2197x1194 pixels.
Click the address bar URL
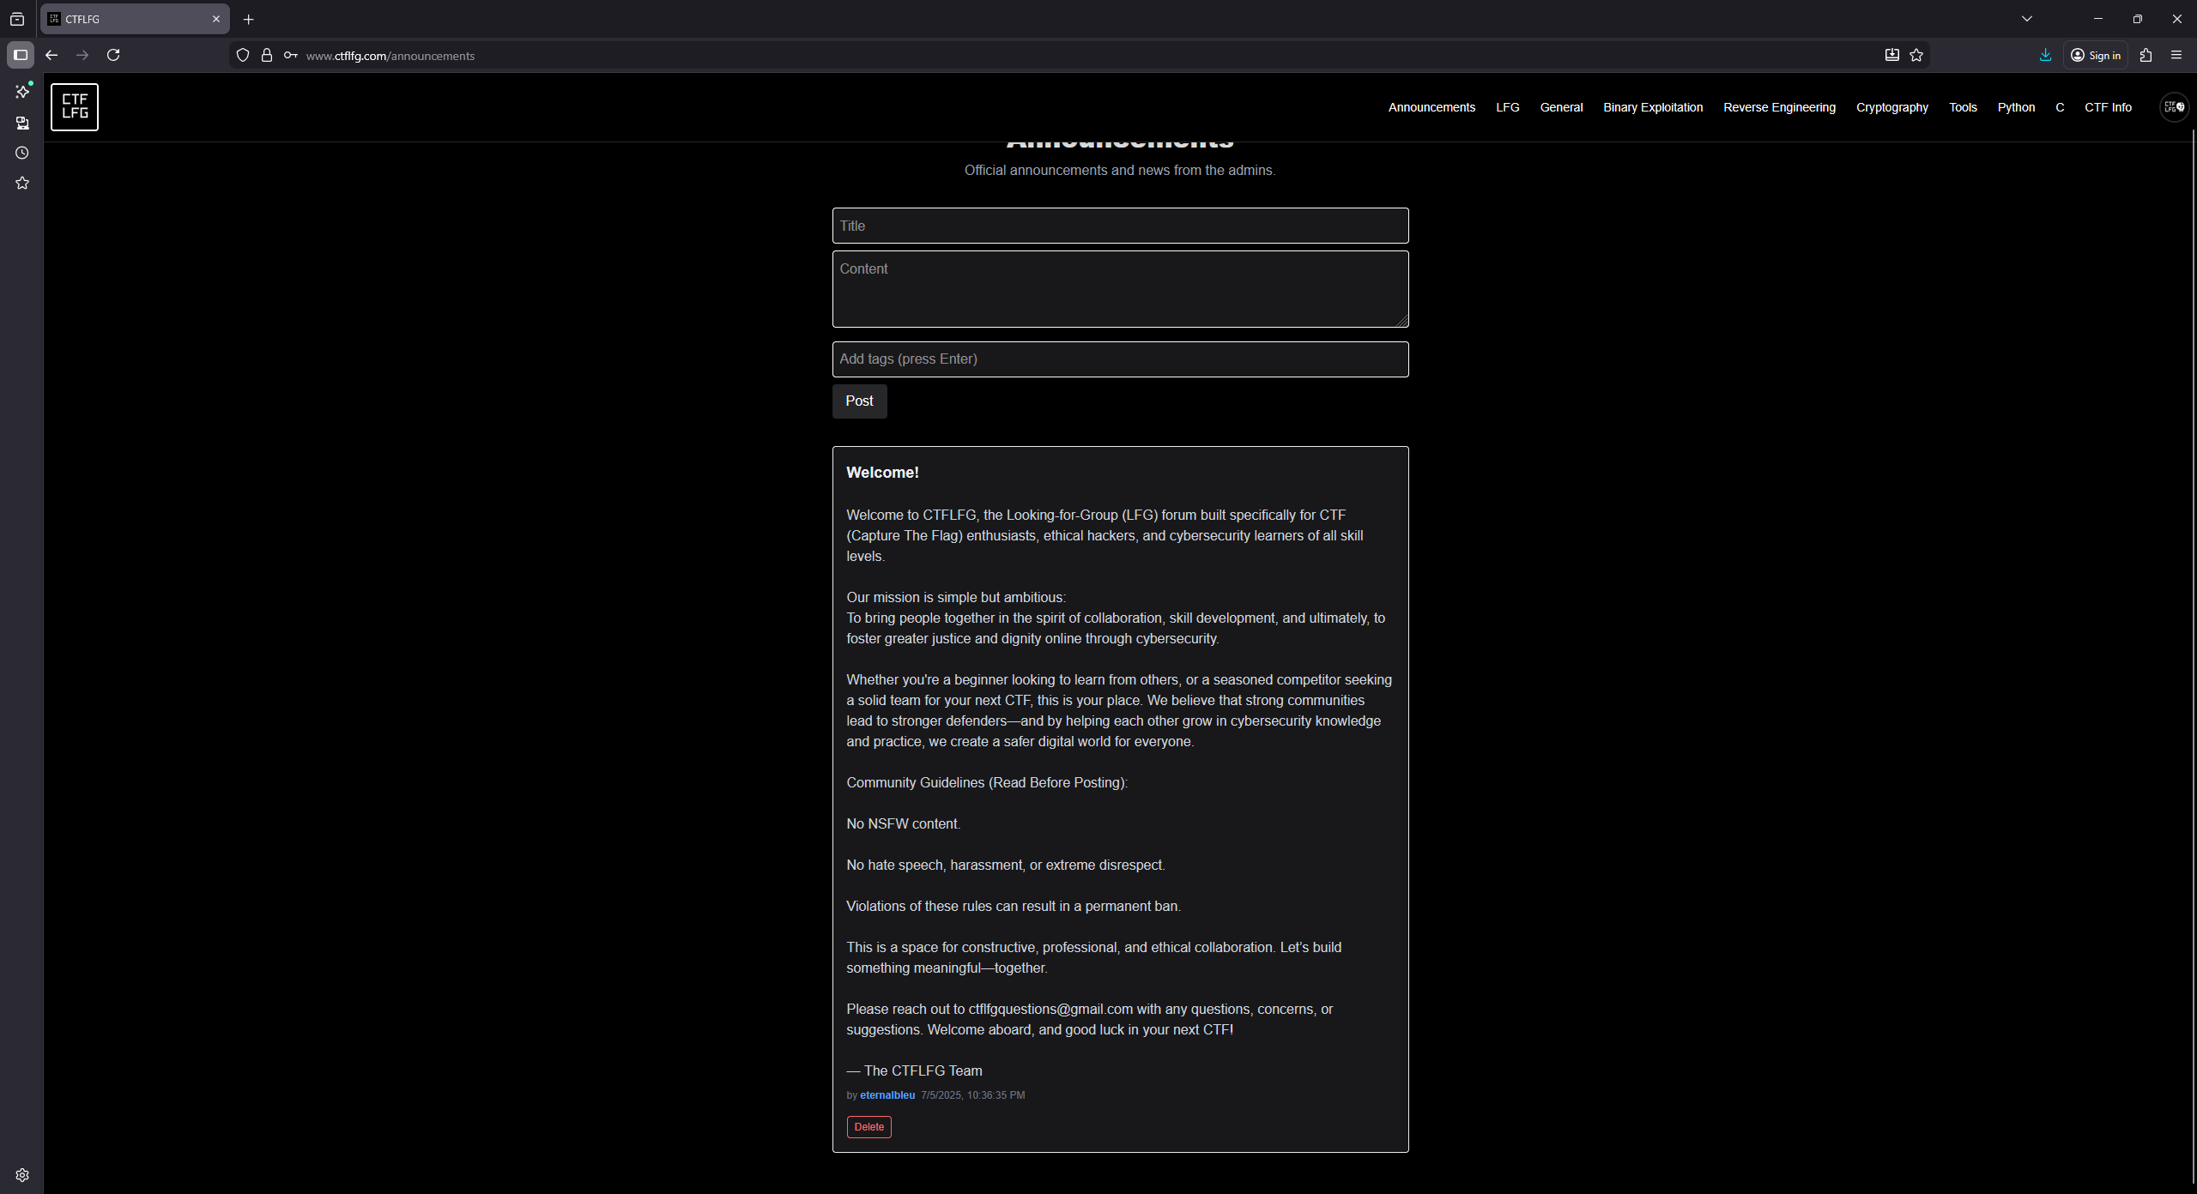390,56
